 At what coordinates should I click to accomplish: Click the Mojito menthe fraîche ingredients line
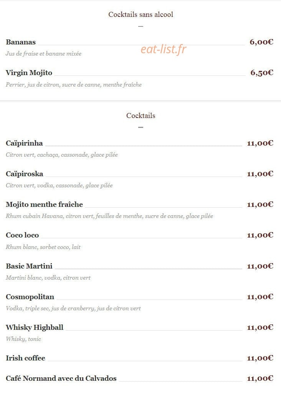(109, 216)
